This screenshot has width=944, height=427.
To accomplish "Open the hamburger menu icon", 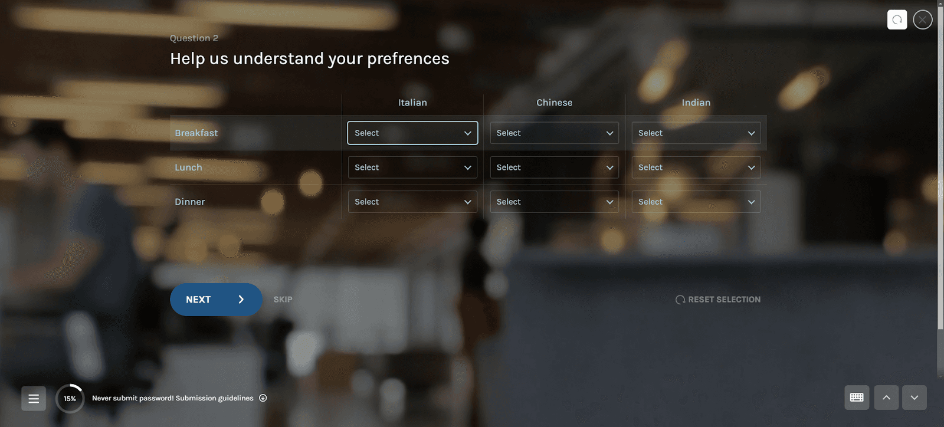I will pyautogui.click(x=34, y=399).
